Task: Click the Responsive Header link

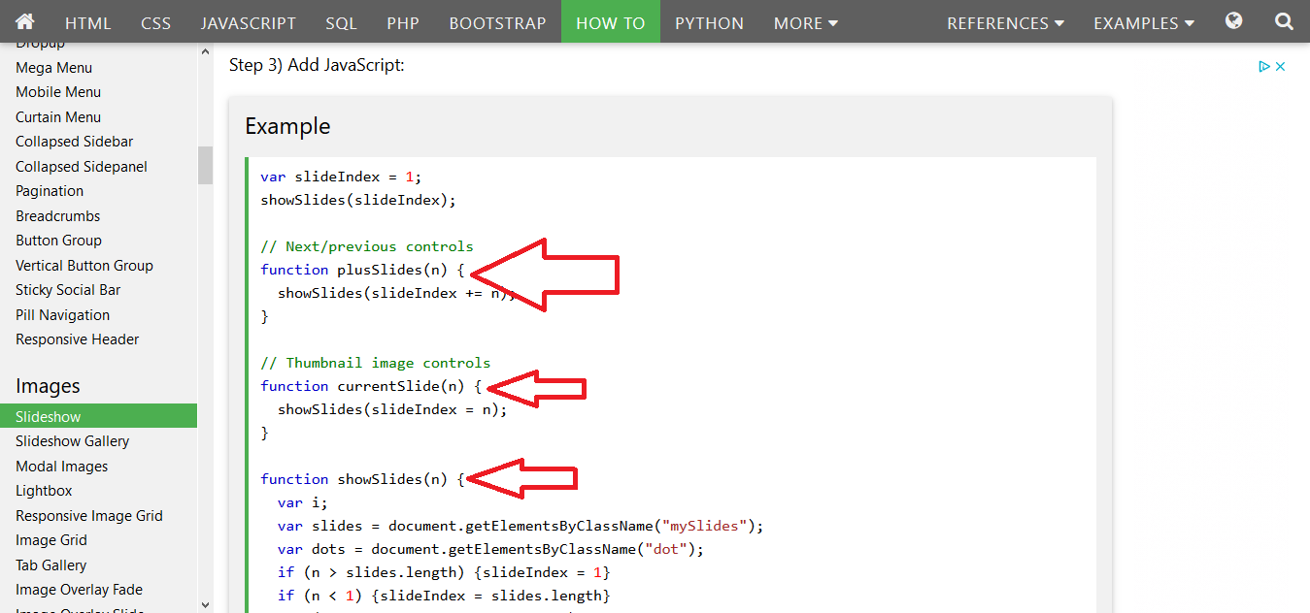Action: pyautogui.click(x=77, y=339)
